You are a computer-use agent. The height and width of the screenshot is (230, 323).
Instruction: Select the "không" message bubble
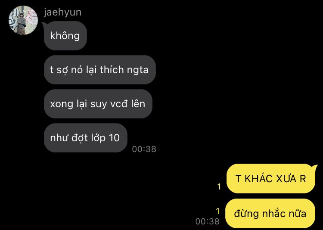(65, 36)
